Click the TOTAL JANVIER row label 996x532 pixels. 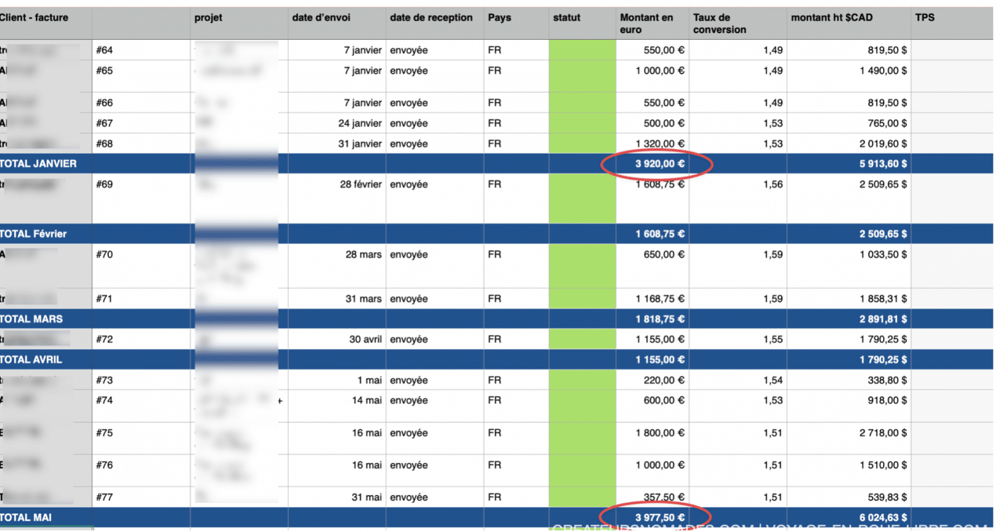pyautogui.click(x=38, y=164)
